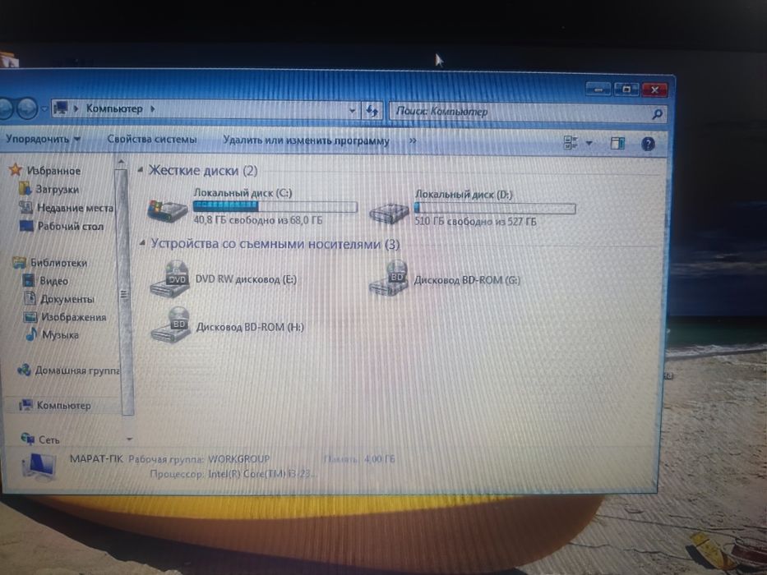Open Local Disk (D:) drive icon
767x575 pixels.
(x=390, y=214)
